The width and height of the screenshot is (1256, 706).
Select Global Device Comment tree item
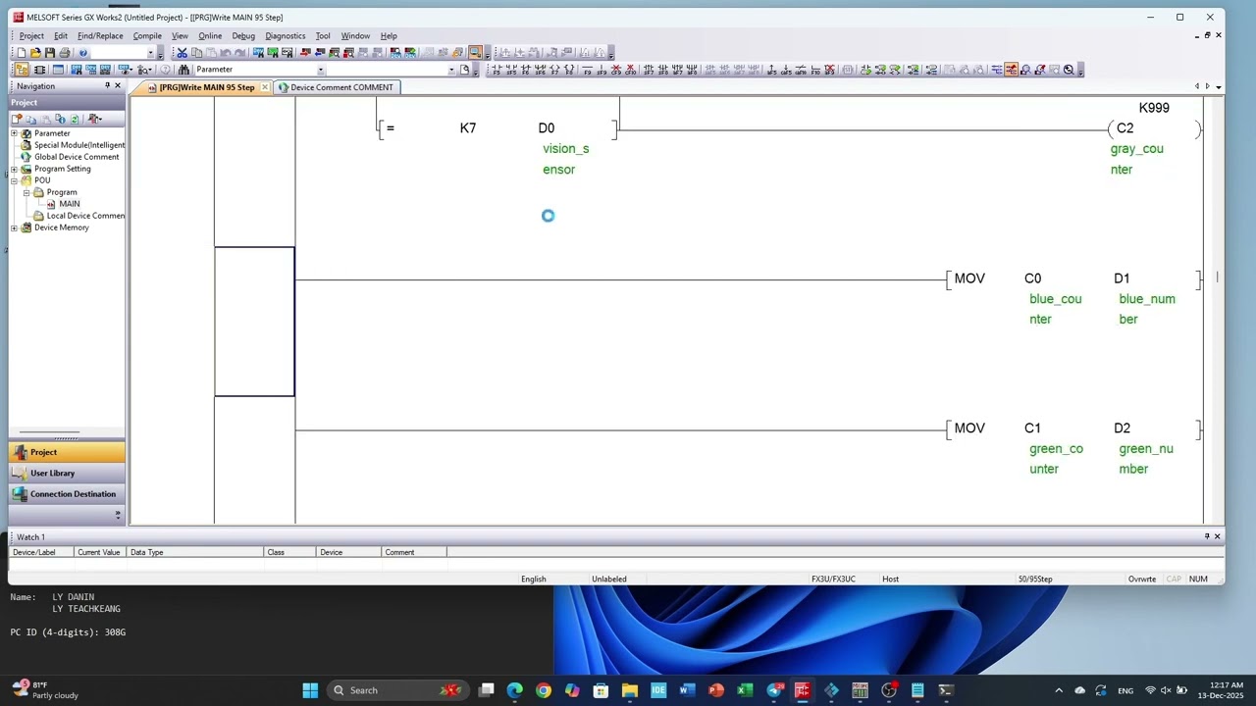coord(77,157)
